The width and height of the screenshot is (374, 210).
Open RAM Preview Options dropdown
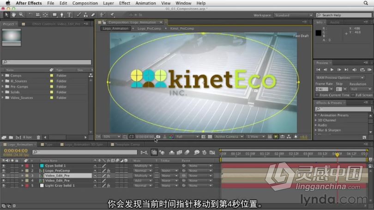pos(340,78)
